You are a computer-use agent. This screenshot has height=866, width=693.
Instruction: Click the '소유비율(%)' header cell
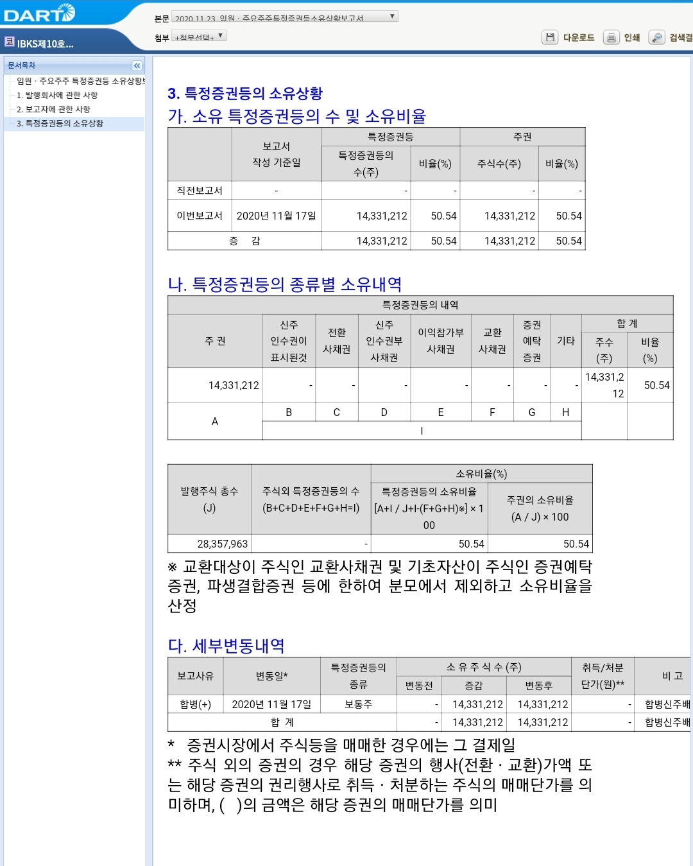(x=481, y=474)
